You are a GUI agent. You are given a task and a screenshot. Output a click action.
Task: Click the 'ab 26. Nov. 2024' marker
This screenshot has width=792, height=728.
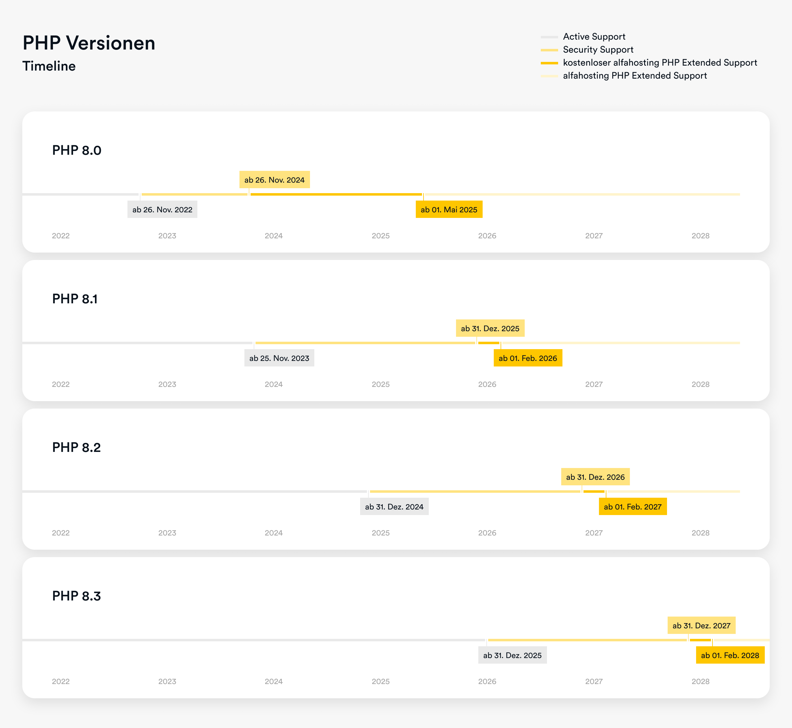[274, 180]
